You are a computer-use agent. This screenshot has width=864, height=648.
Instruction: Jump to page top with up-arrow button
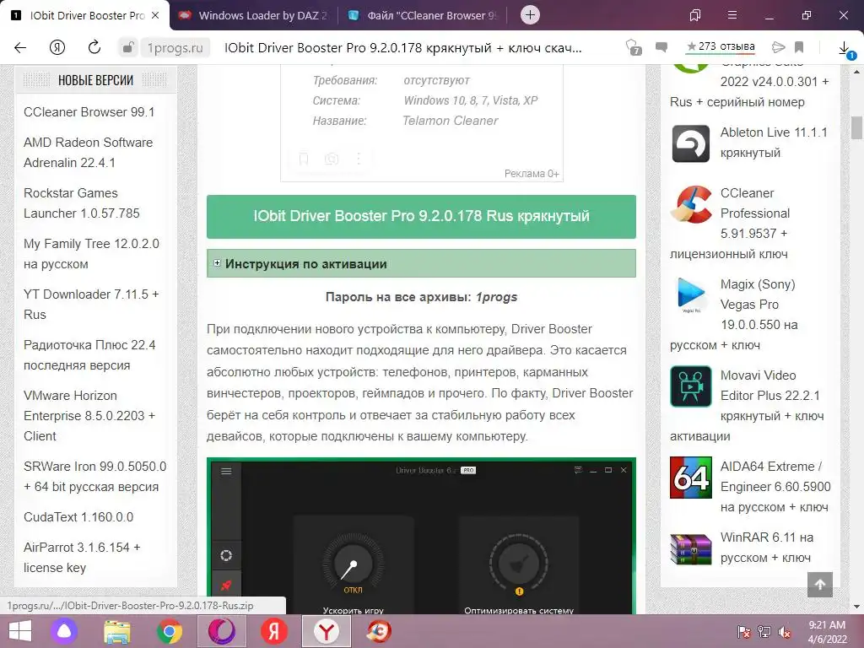(x=820, y=585)
